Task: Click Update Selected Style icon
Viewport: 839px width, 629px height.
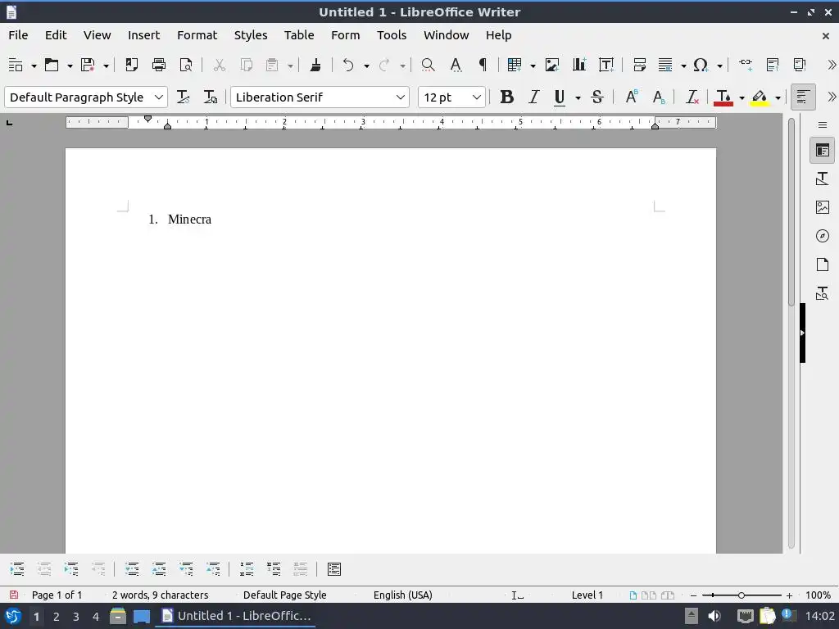Action: tap(183, 97)
